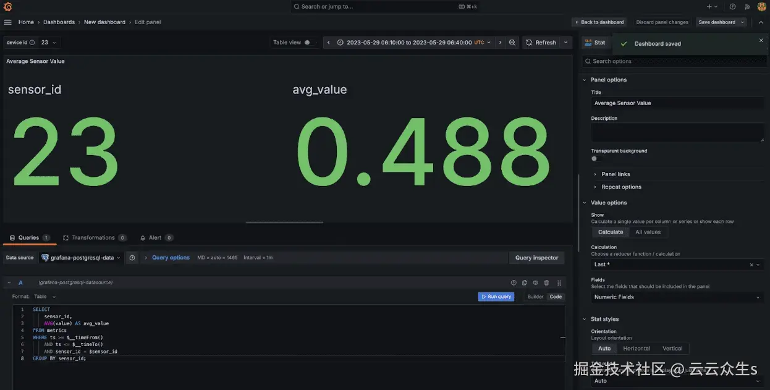770x390 pixels.
Task: Go to Dashboards breadcrumb
Action: (x=59, y=22)
